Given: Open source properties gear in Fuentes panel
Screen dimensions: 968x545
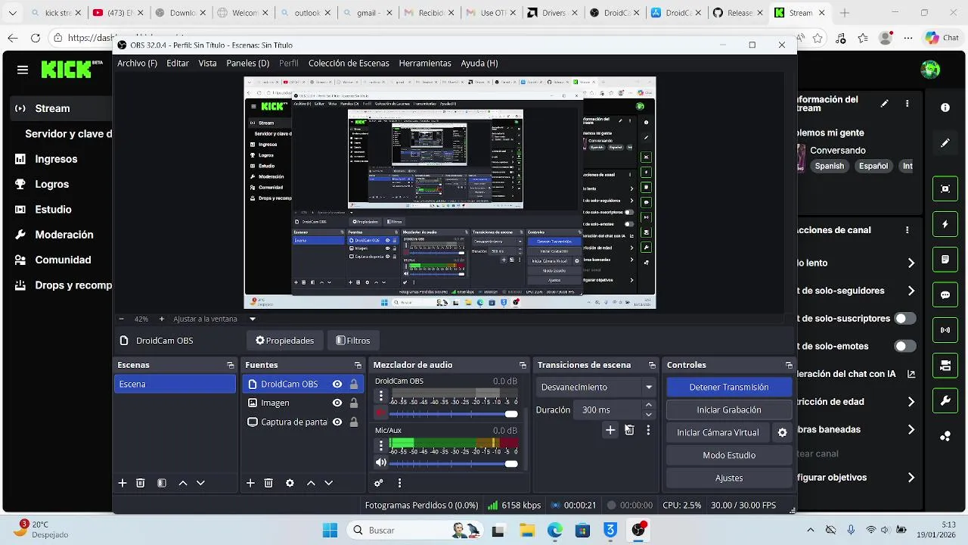Looking at the screenshot, I should (x=290, y=483).
